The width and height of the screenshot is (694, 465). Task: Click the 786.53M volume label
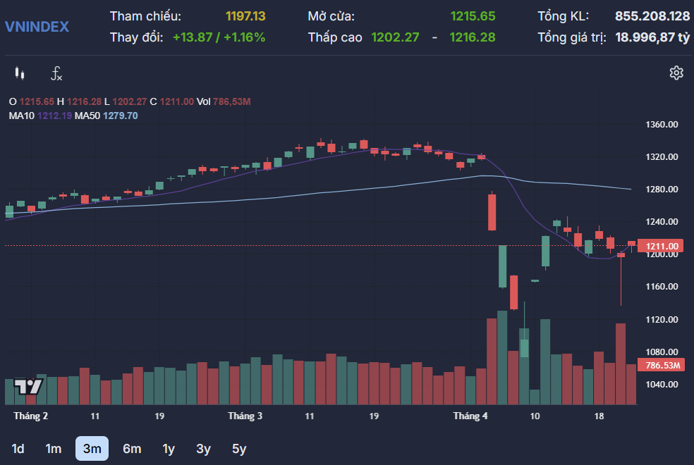click(662, 365)
